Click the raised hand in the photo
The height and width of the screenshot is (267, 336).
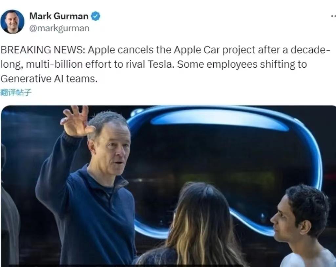point(77,121)
